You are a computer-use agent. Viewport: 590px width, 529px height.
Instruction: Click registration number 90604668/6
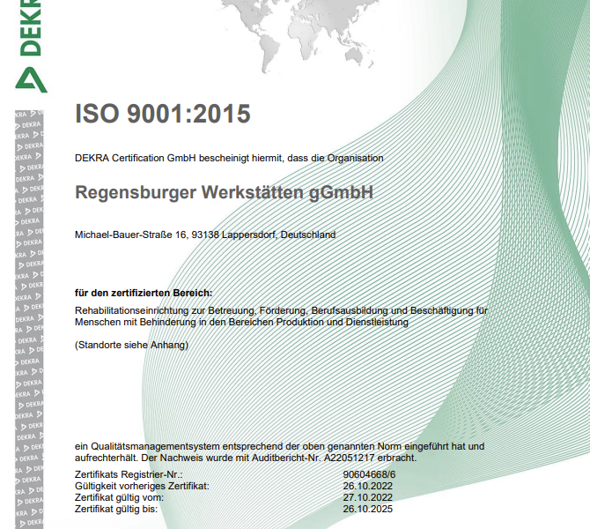[x=369, y=474]
